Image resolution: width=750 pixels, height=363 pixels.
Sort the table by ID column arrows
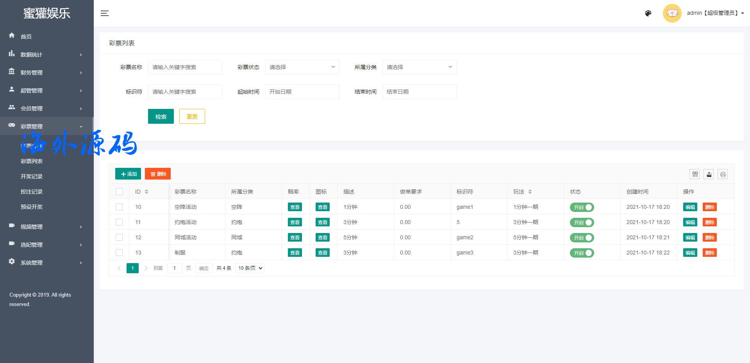point(146,192)
